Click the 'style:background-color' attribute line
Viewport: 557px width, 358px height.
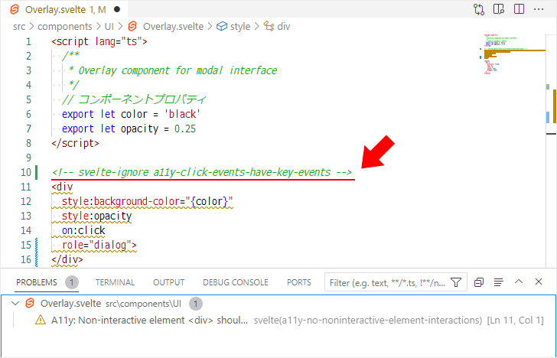[148, 202]
